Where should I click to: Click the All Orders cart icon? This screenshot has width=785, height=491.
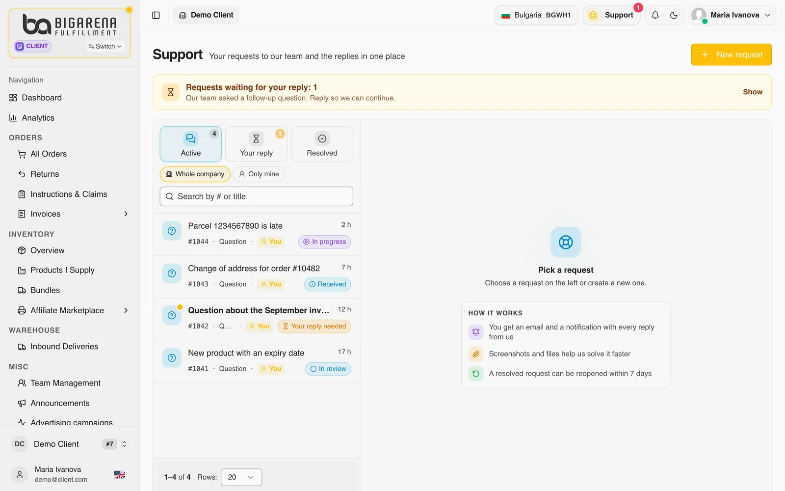pos(22,154)
